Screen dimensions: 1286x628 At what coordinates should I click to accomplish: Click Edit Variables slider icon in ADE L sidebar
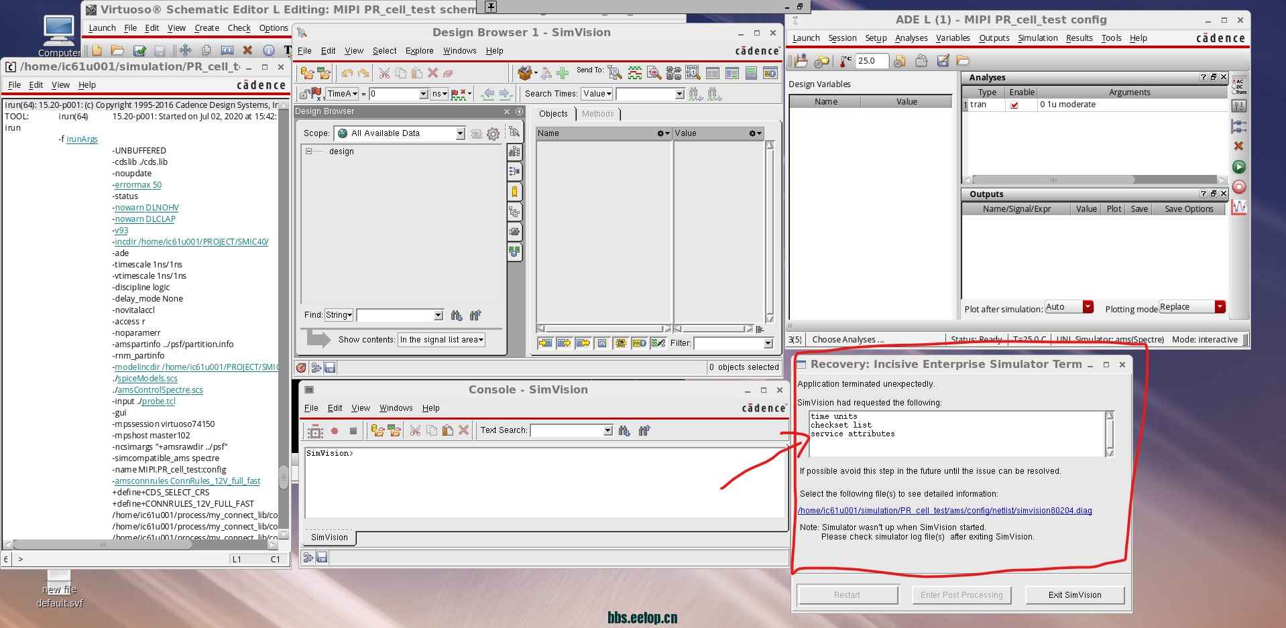tap(1239, 106)
